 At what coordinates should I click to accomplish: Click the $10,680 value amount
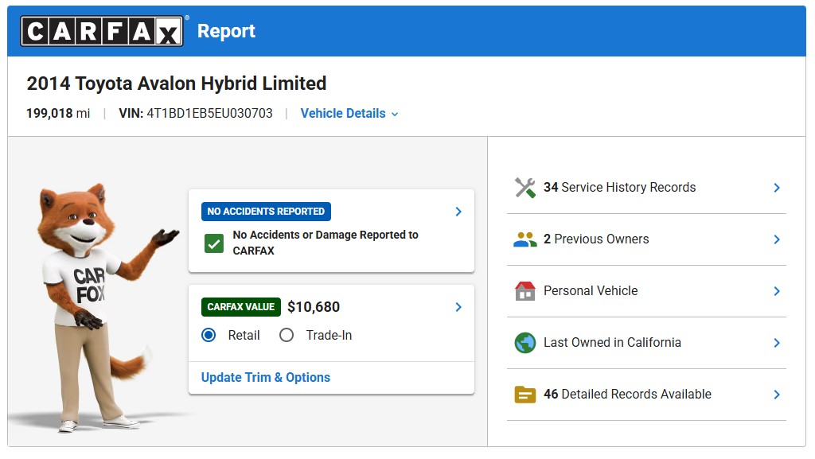314,307
